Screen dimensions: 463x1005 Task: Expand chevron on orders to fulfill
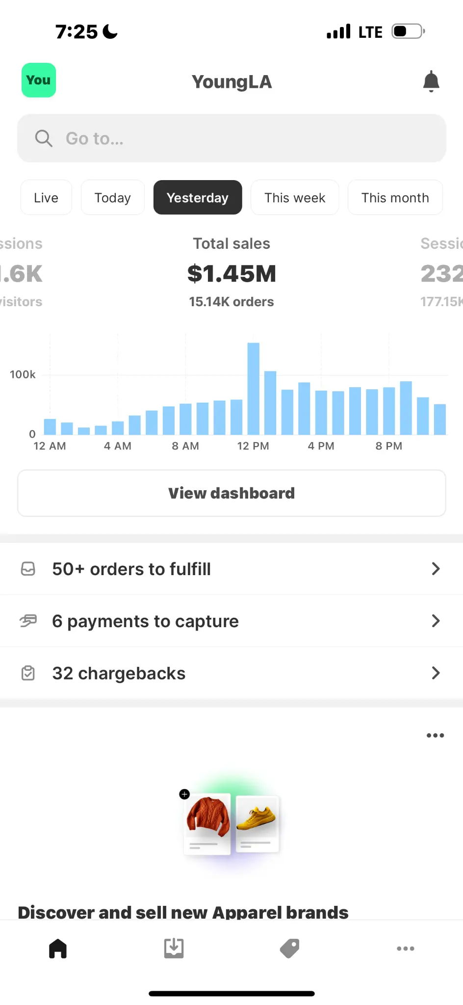click(436, 569)
